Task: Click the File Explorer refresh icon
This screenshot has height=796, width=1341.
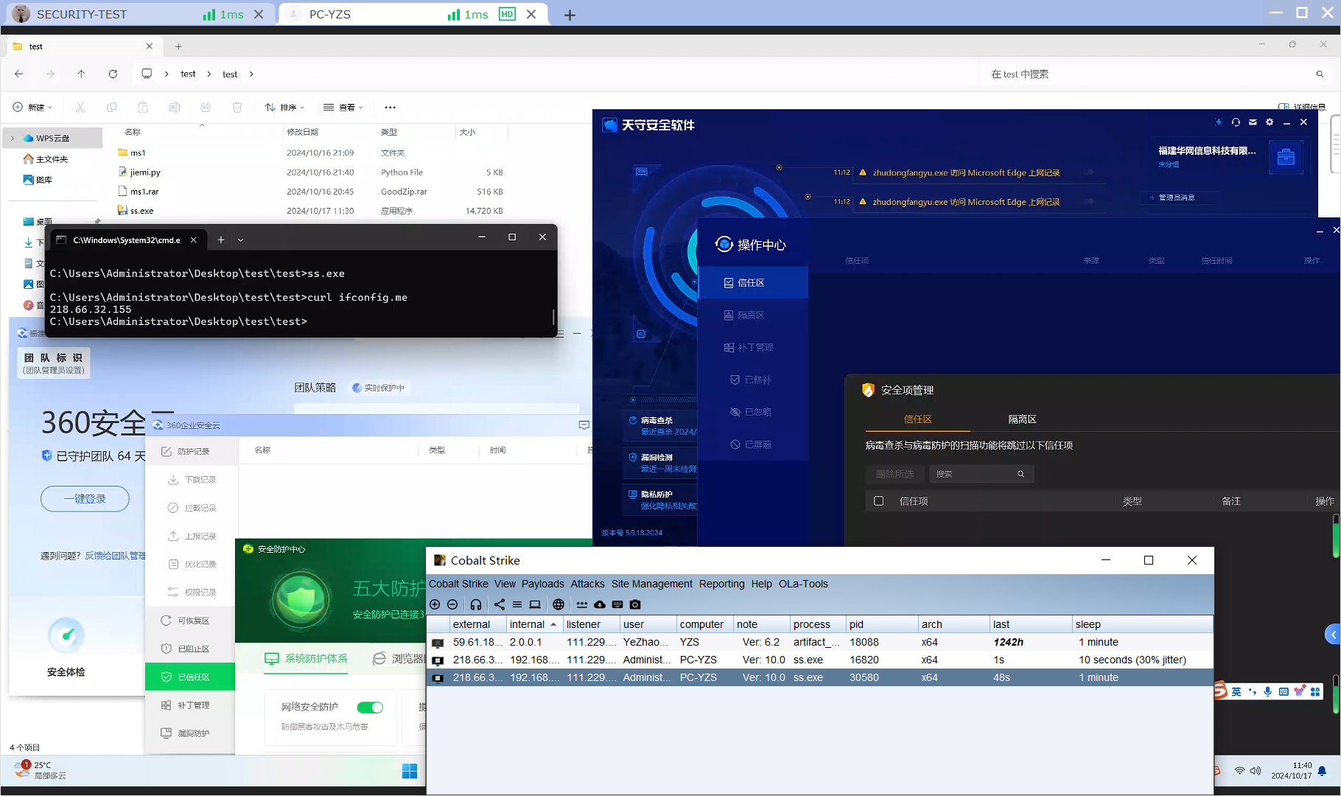Action: pos(113,74)
